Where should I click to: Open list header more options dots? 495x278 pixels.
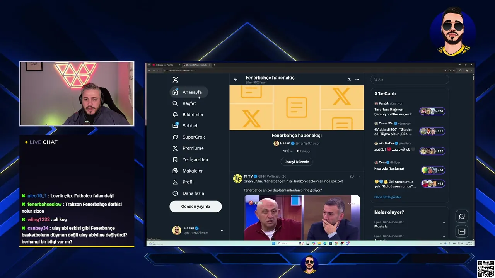(357, 80)
